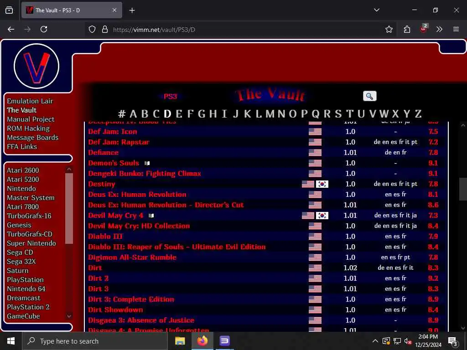Click the USA flag in Diablo III row

(x=315, y=237)
